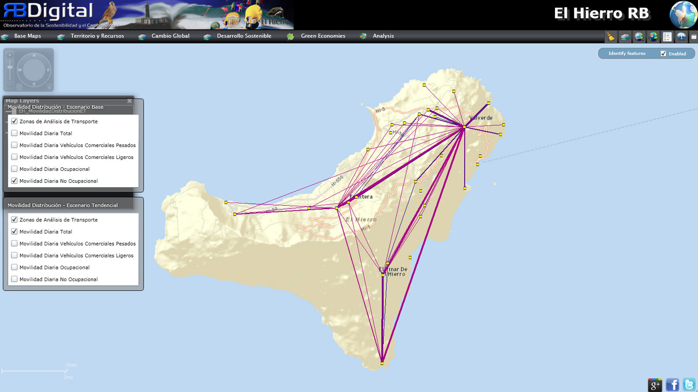The image size is (698, 392).
Task: Pan east using the compass E
Action: [x=48, y=70]
